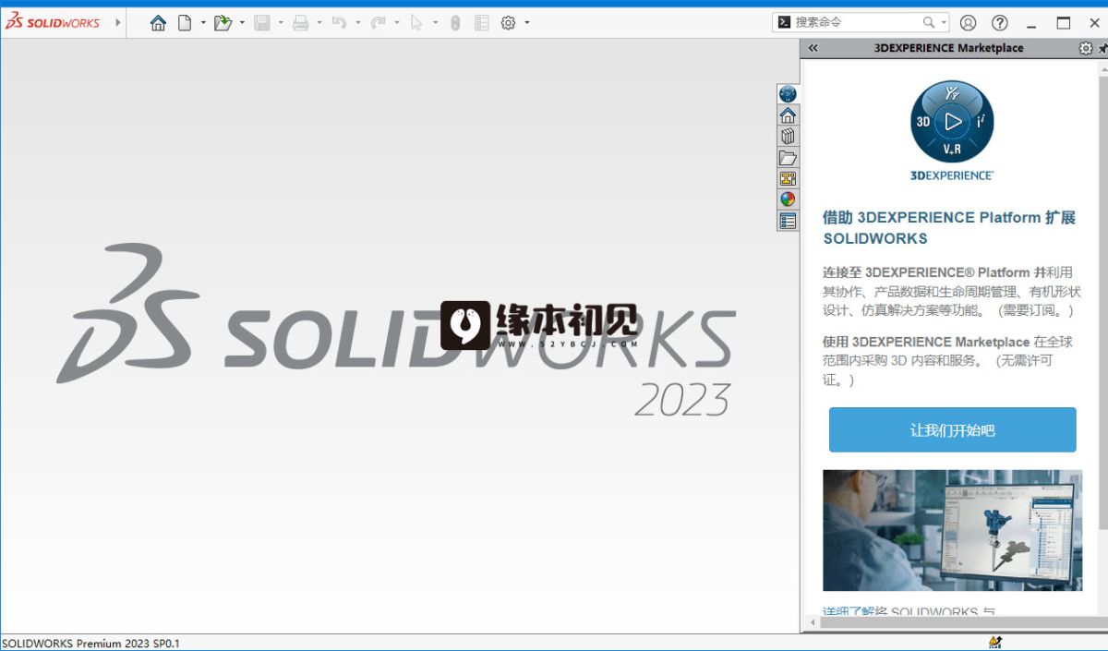
Task: Open the Options gear dropdown arrow
Action: coord(527,23)
